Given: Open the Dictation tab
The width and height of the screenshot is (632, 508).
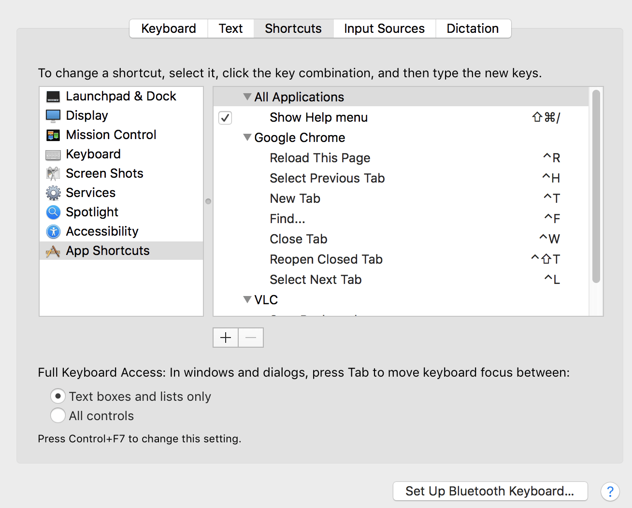Looking at the screenshot, I should [x=473, y=28].
